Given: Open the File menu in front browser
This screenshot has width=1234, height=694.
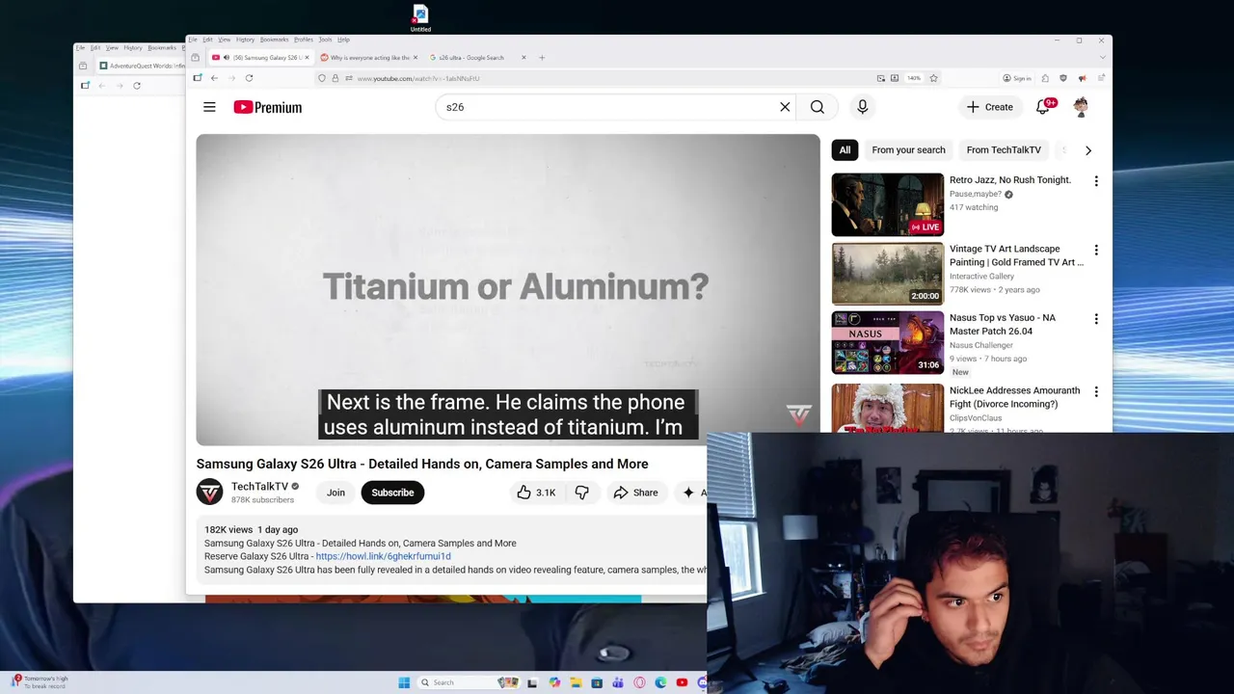Looking at the screenshot, I should (193, 40).
